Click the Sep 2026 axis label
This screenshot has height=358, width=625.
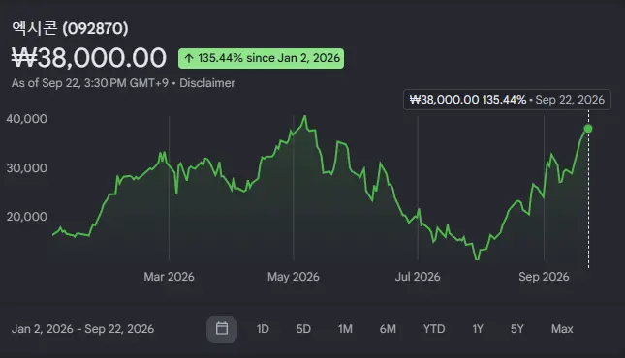point(544,277)
